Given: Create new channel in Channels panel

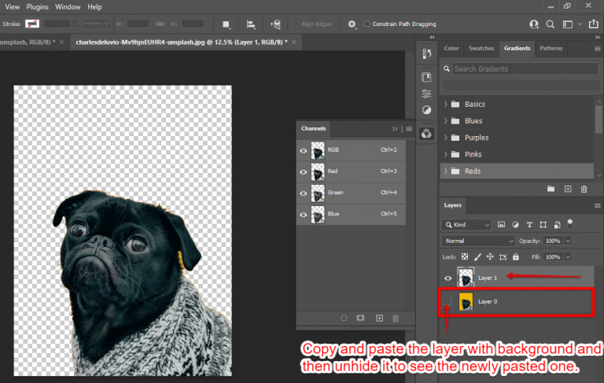Looking at the screenshot, I should (379, 319).
